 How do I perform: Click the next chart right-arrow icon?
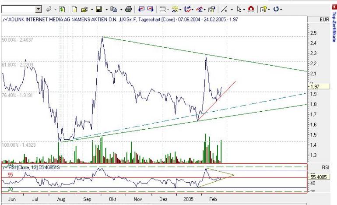[x=151, y=9]
